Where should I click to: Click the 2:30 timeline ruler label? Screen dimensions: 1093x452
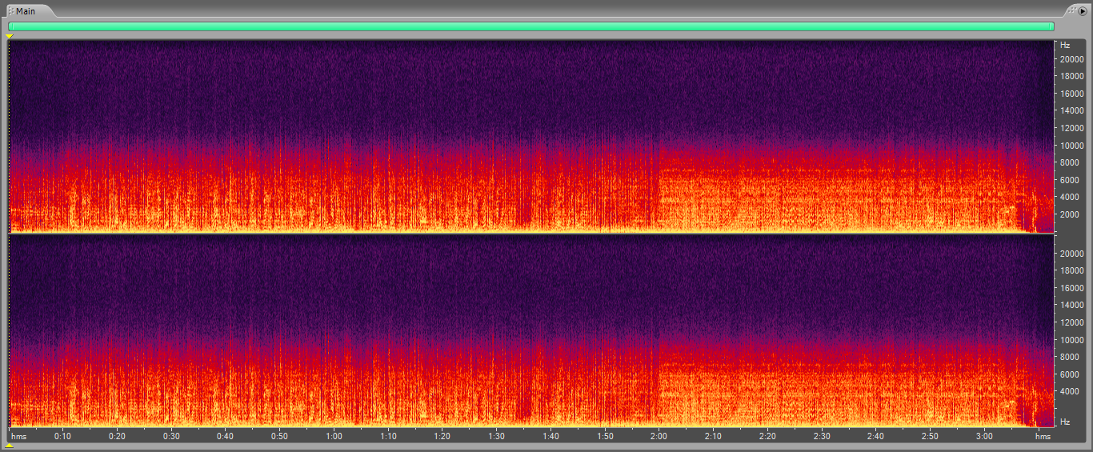click(x=822, y=436)
